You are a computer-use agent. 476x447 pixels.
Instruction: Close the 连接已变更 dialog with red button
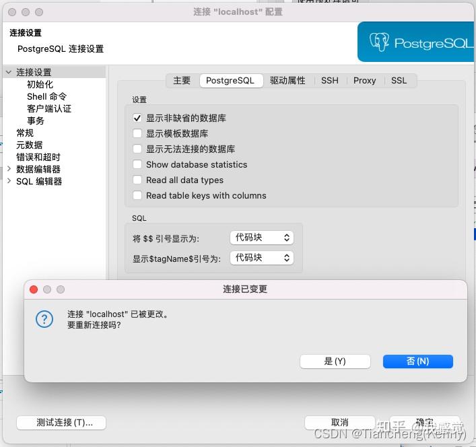(x=34, y=289)
